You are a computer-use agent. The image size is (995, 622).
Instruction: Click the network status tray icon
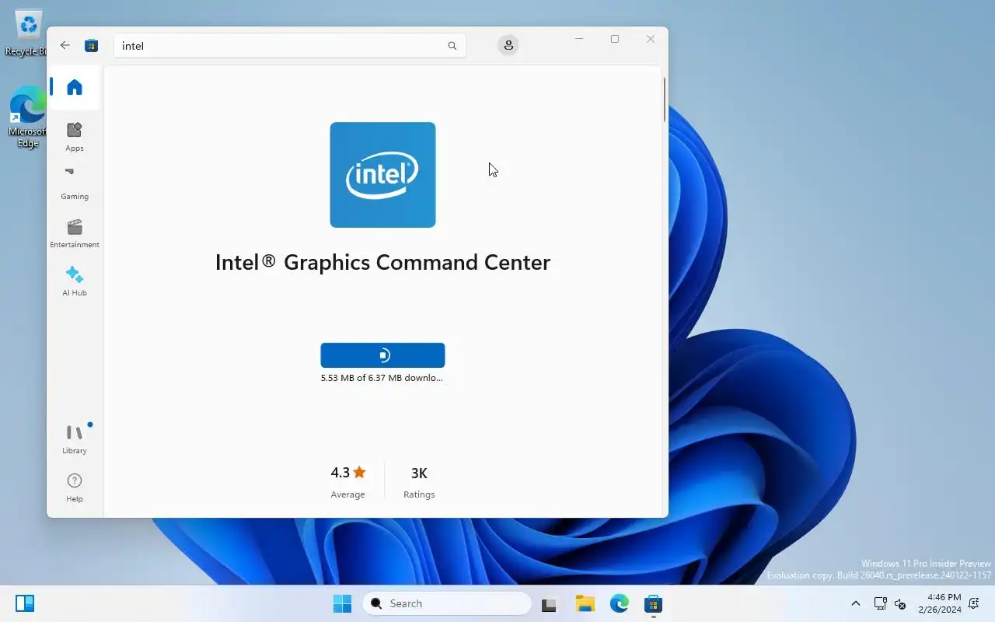click(x=880, y=603)
